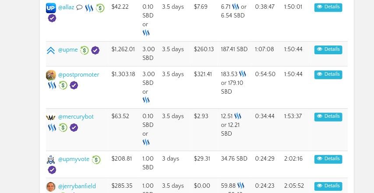Show Details for the @upme row
The height and width of the screenshot is (193, 374).
(328, 50)
